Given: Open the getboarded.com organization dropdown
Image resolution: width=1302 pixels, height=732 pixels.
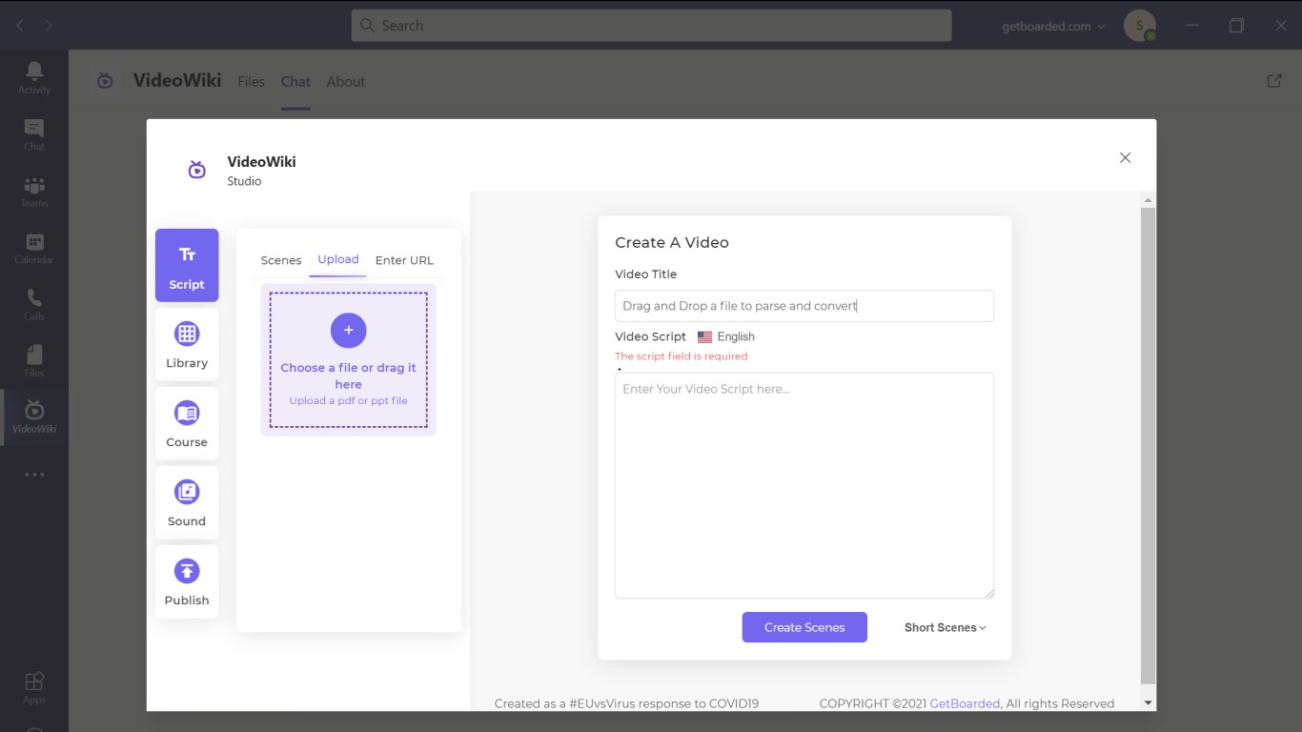Looking at the screenshot, I should (1053, 26).
